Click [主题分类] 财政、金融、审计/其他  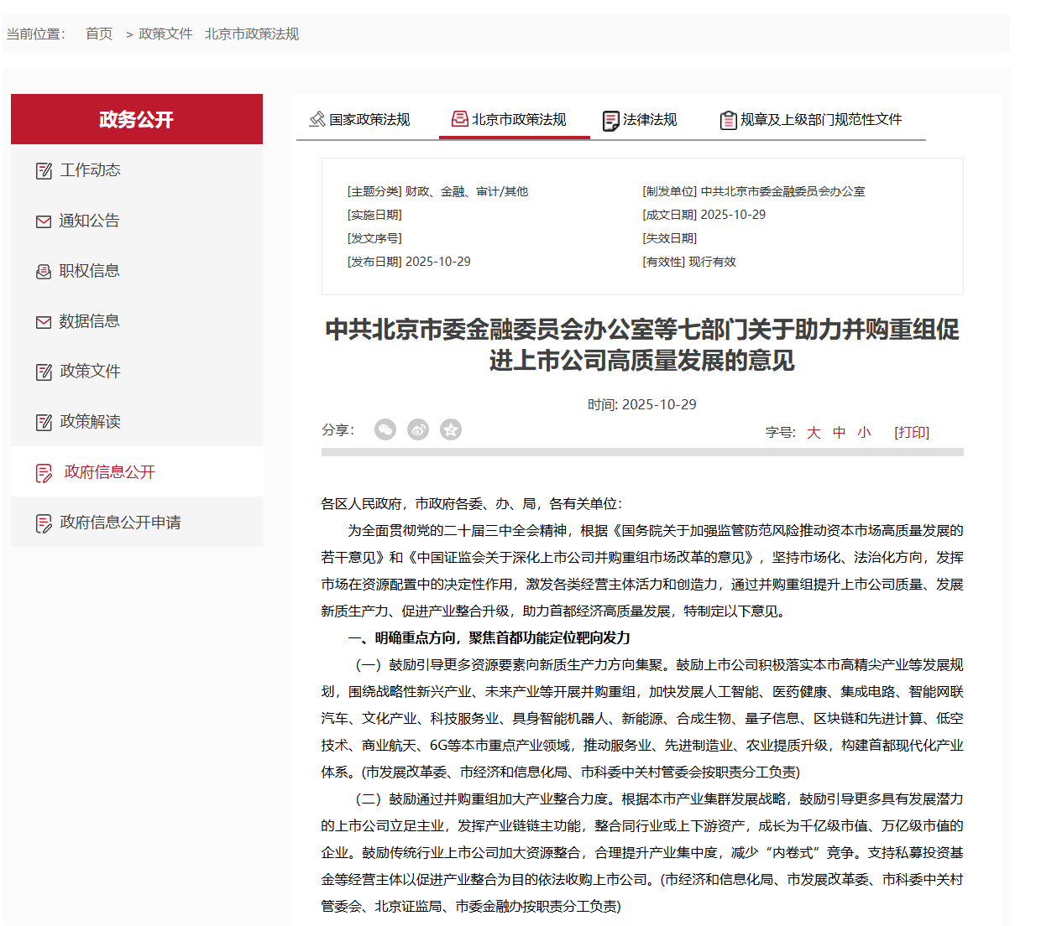tap(438, 191)
